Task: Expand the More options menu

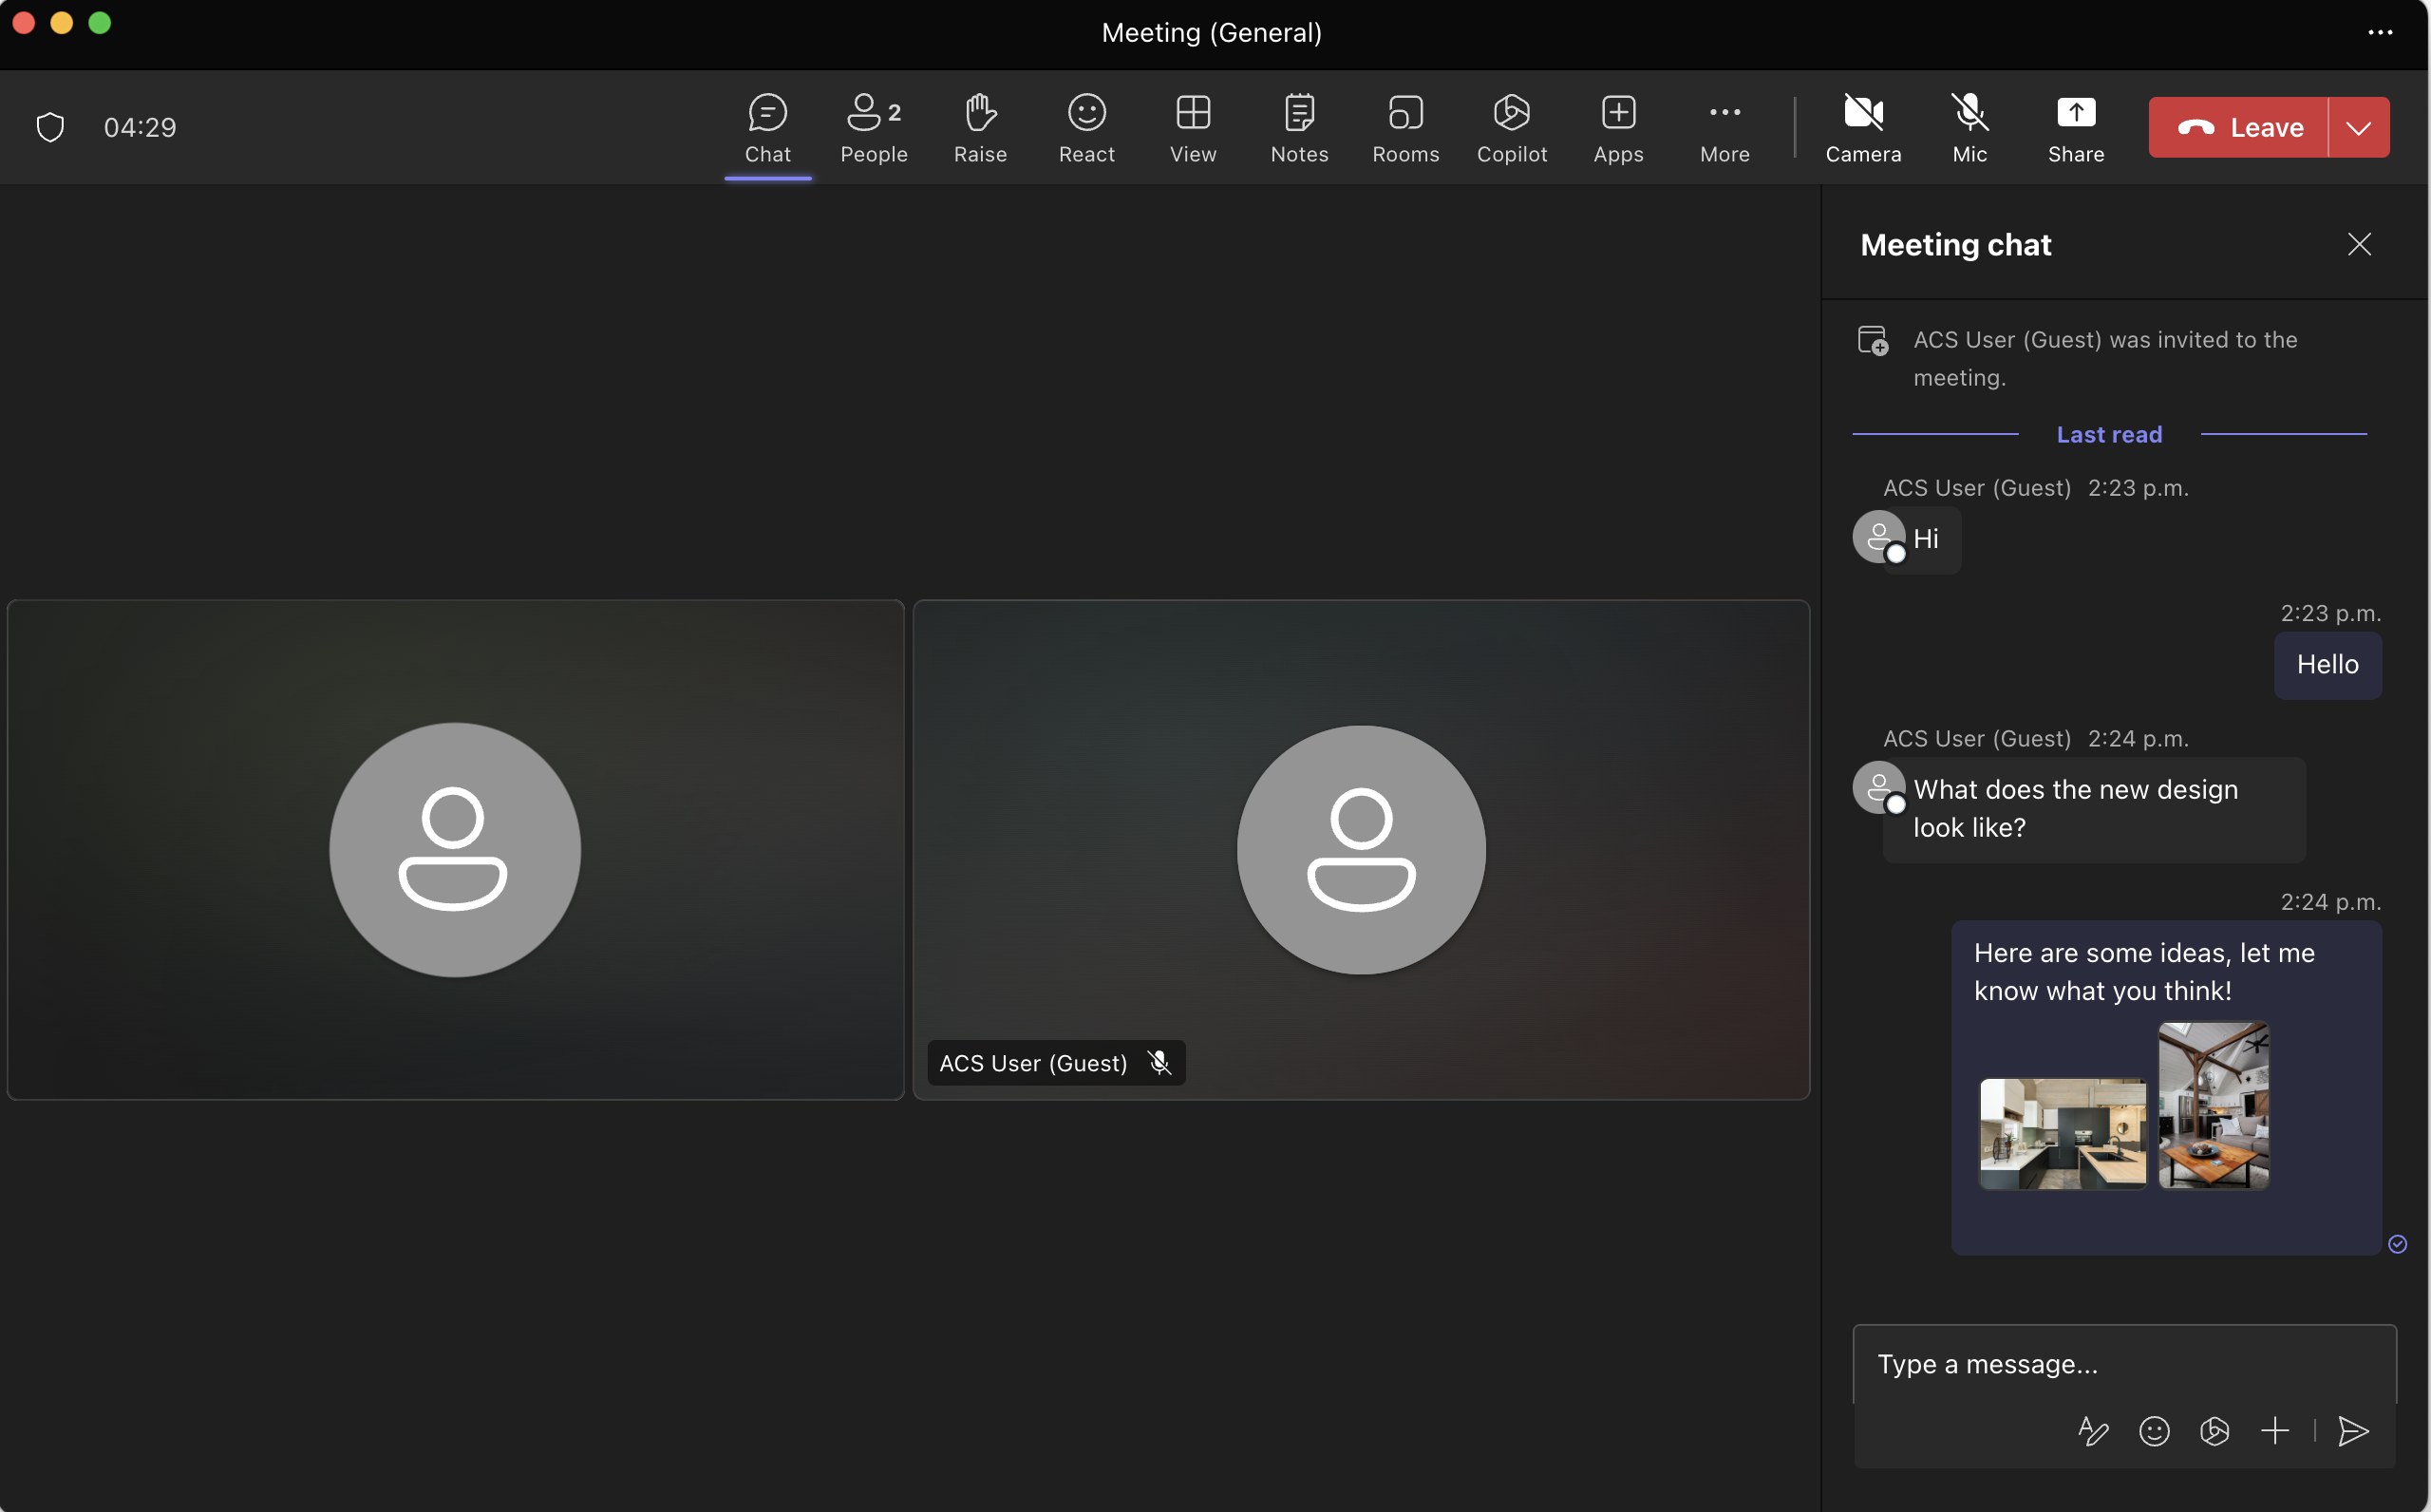Action: pyautogui.click(x=1724, y=125)
